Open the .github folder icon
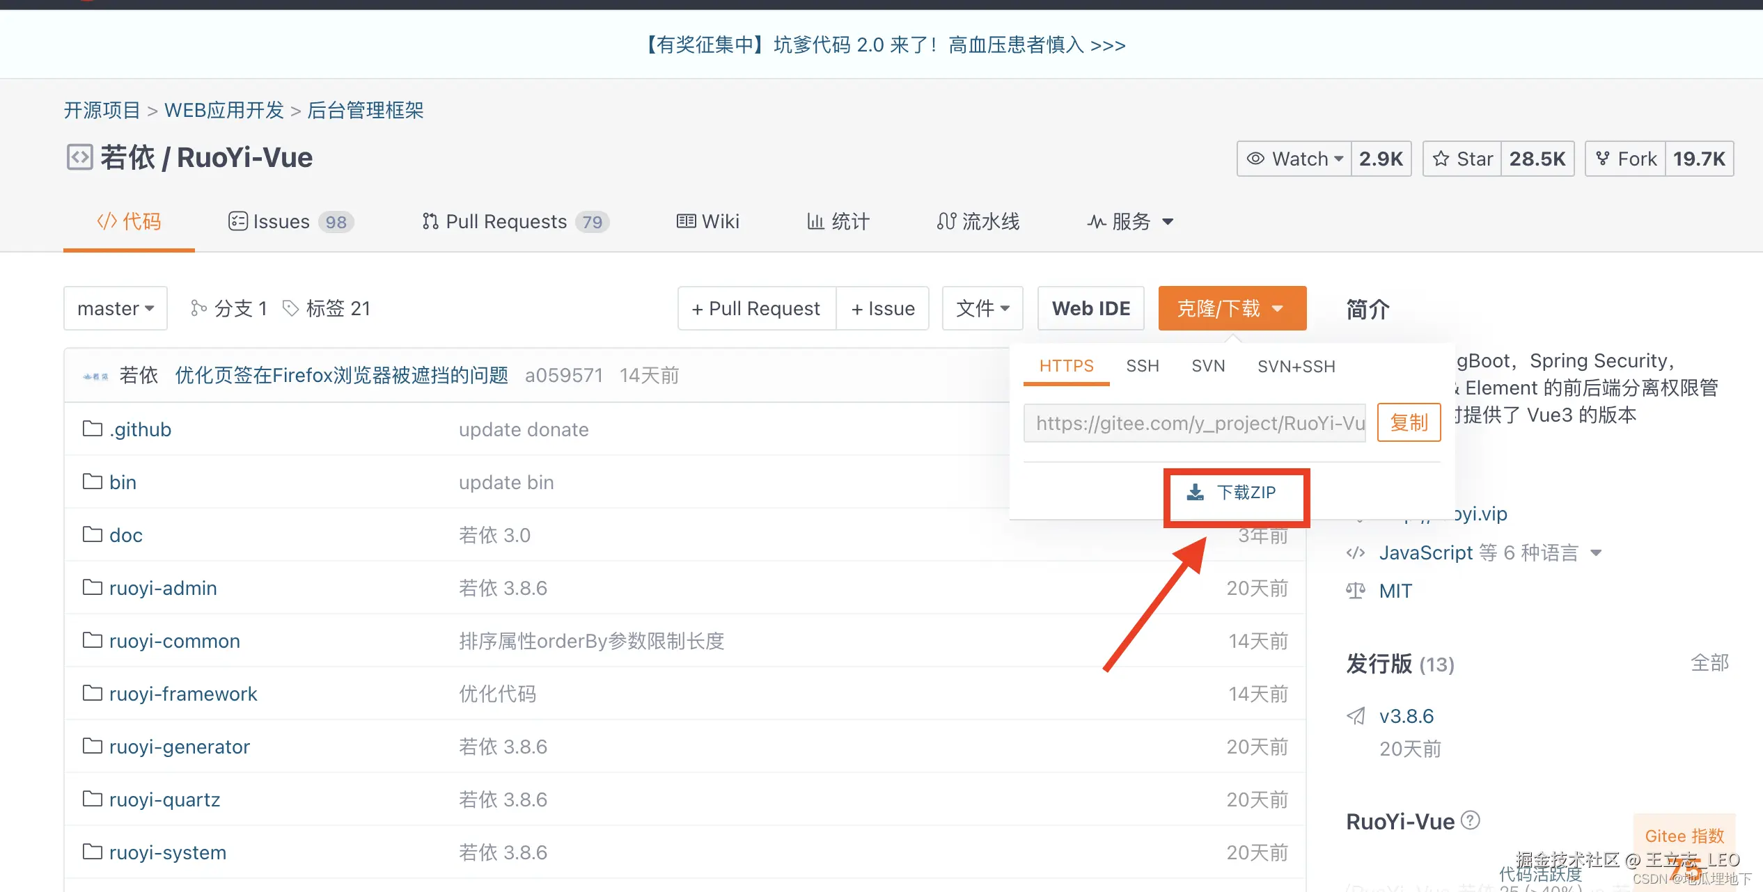This screenshot has width=1763, height=892. (x=92, y=429)
